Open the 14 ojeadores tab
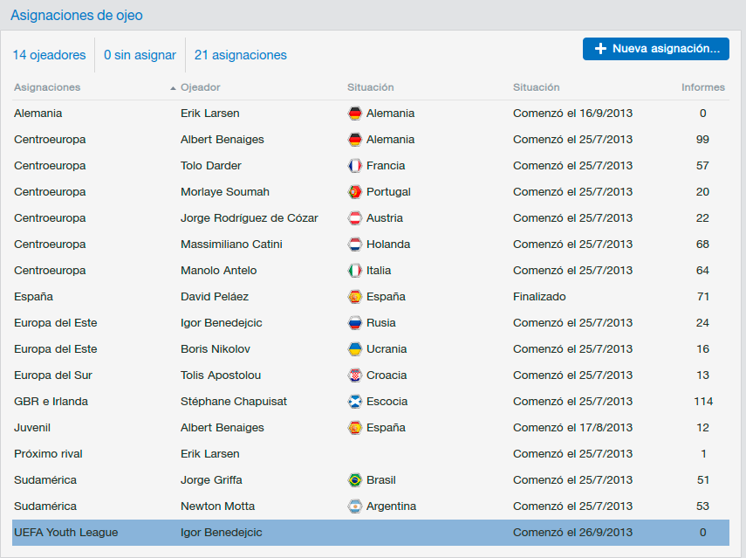This screenshot has height=558, width=746. pos(49,55)
